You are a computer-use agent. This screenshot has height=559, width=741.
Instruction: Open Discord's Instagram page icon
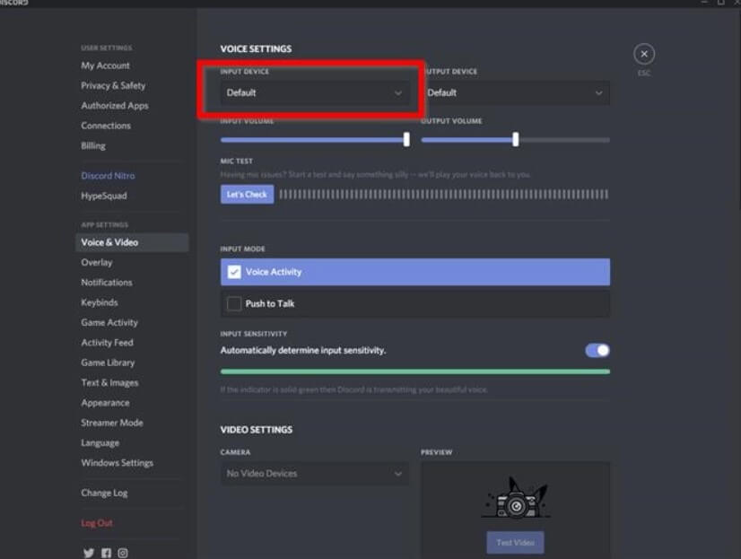click(122, 553)
